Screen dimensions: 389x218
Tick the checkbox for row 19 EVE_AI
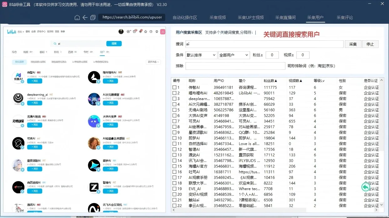[x=174, y=189]
